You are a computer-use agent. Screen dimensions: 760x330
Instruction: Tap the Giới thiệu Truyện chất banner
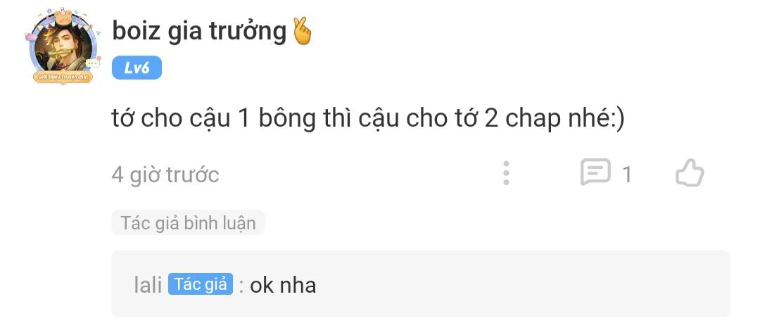tap(62, 77)
